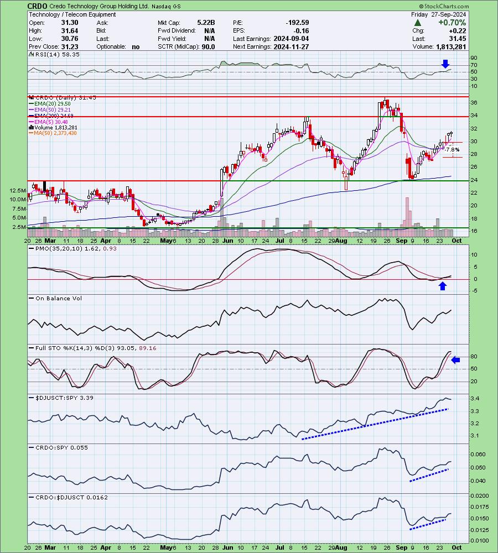
Task: Select the Open price value 31.30
Action: [70, 23]
